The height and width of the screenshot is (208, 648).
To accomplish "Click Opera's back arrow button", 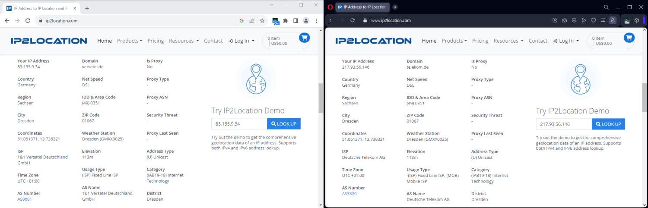I will pyautogui.click(x=330, y=20).
